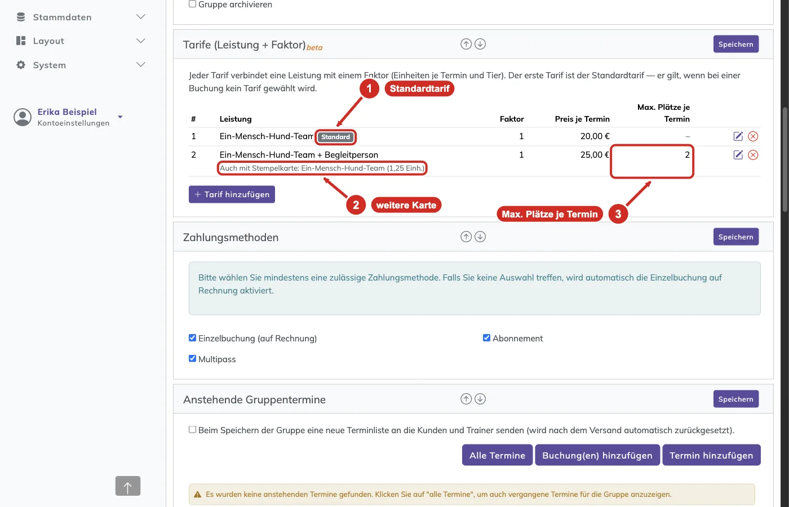Save the Zahlungsmethoden section with Speichern

coord(736,237)
